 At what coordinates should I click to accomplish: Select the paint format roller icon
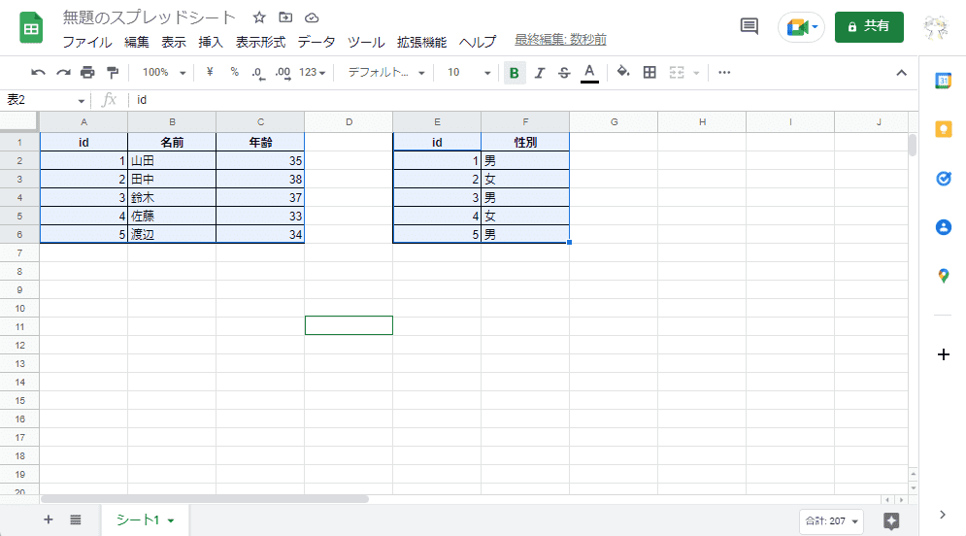pos(113,72)
